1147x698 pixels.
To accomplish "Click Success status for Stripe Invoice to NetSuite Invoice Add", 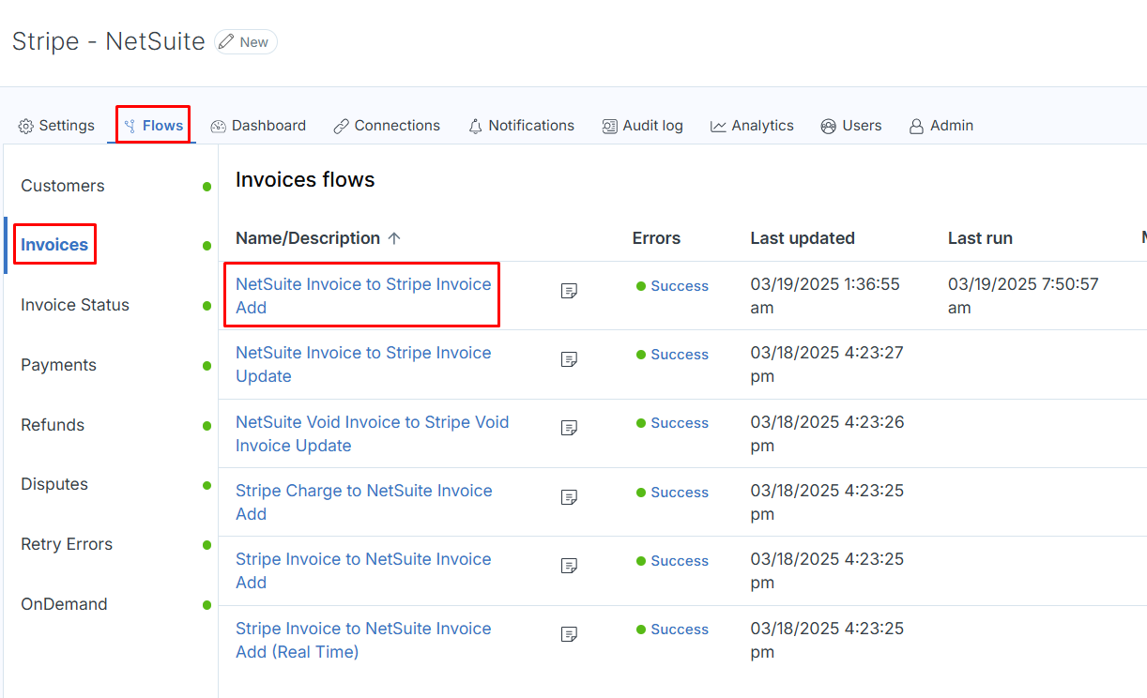I will click(672, 561).
